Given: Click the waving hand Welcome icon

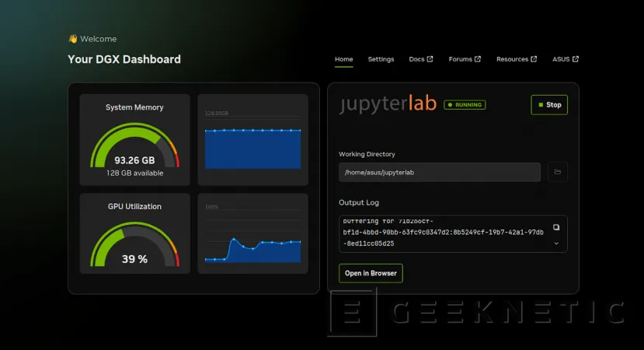Looking at the screenshot, I should (73, 39).
